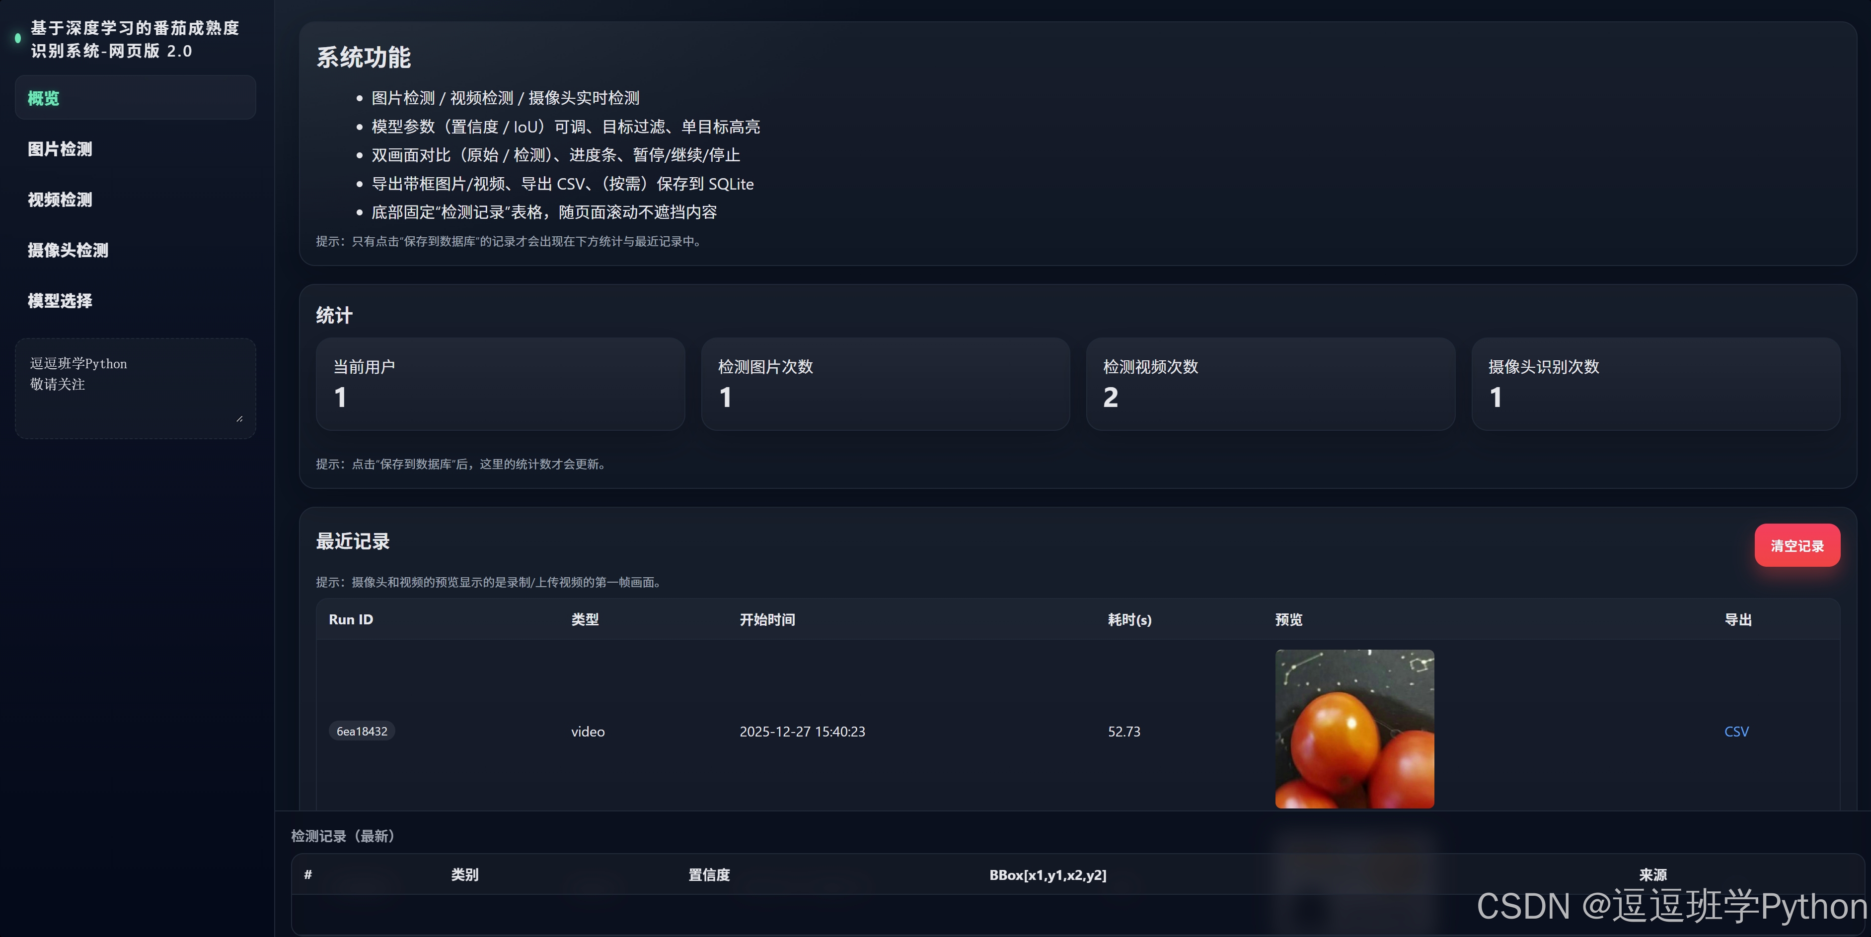Click the green status dot by title

[18, 39]
